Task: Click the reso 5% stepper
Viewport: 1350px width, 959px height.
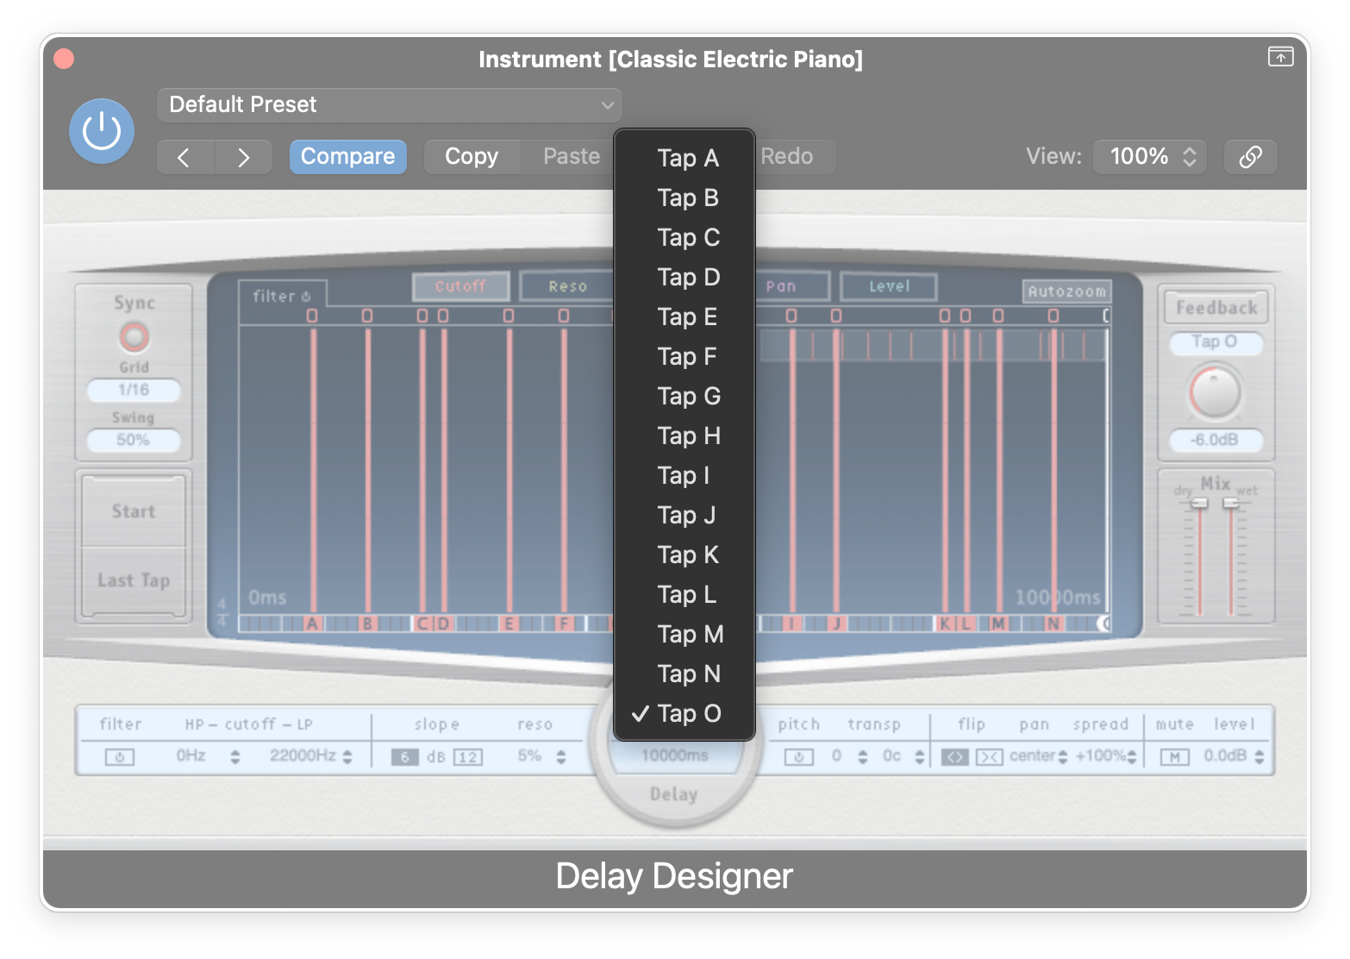Action: (561, 757)
